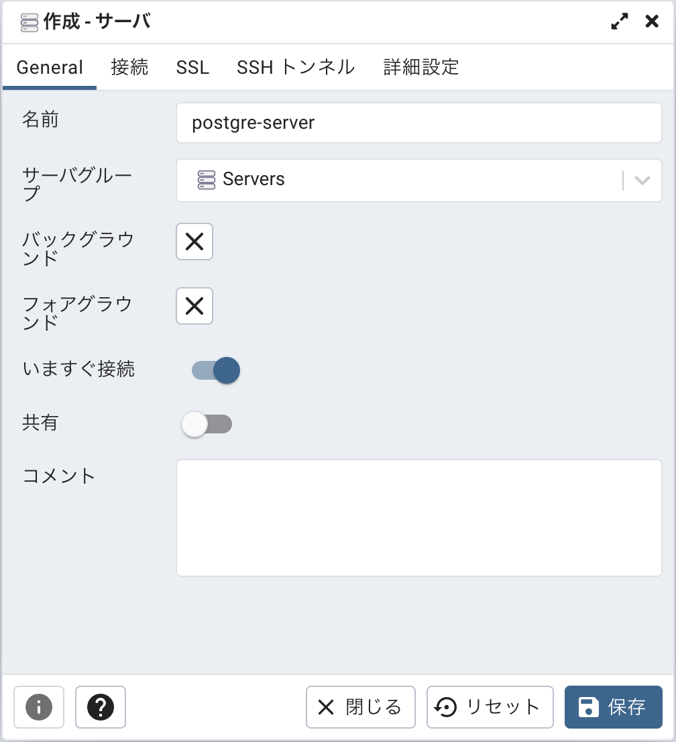Click the Servers group icon in dropdown
The width and height of the screenshot is (676, 742).
[x=207, y=180]
